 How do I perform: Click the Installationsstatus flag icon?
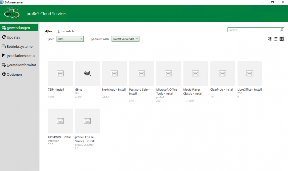4,55
